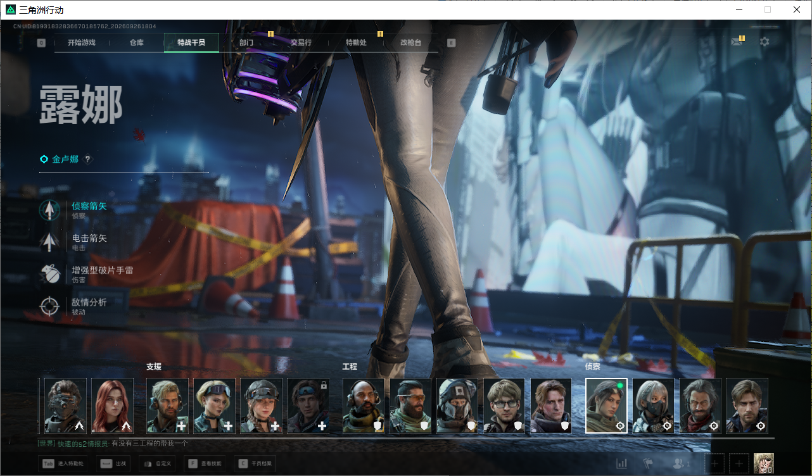Select the bald bearded engineer with headset
This screenshot has height=476, width=812.
pos(364,406)
